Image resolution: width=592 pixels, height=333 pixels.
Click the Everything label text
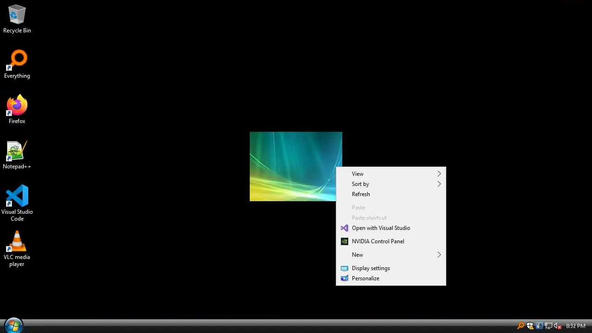pos(17,76)
